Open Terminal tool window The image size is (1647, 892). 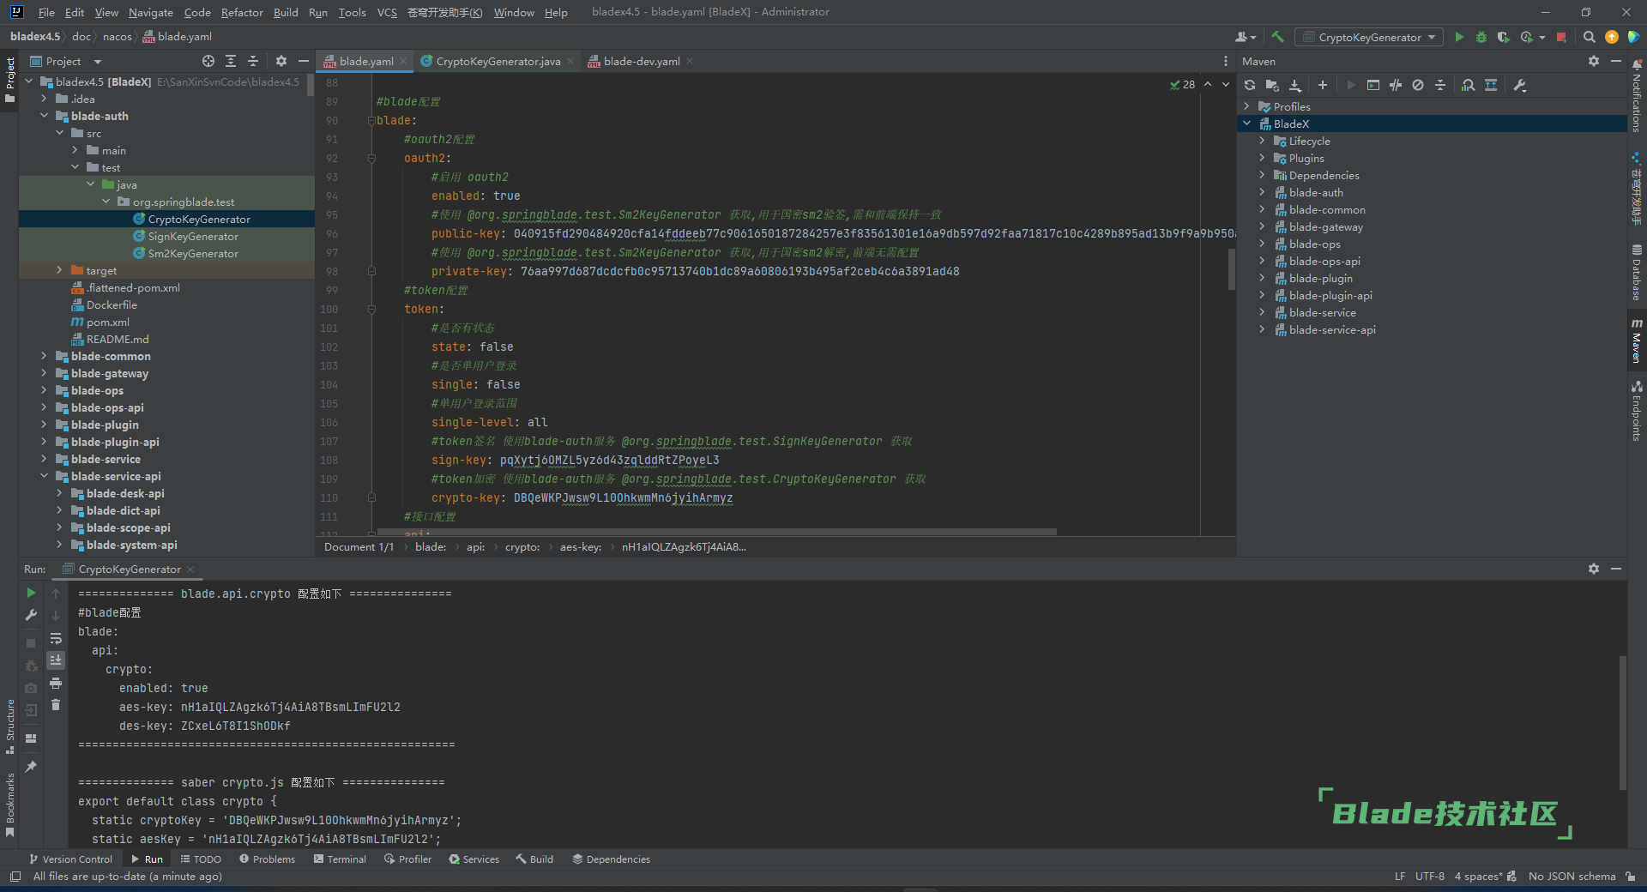click(340, 859)
